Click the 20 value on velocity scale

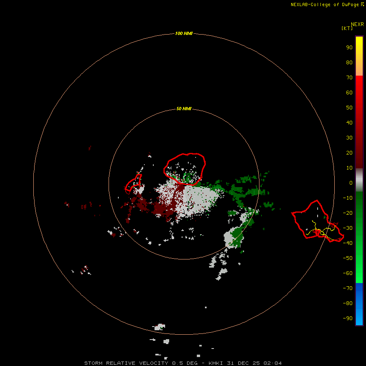click(349, 152)
